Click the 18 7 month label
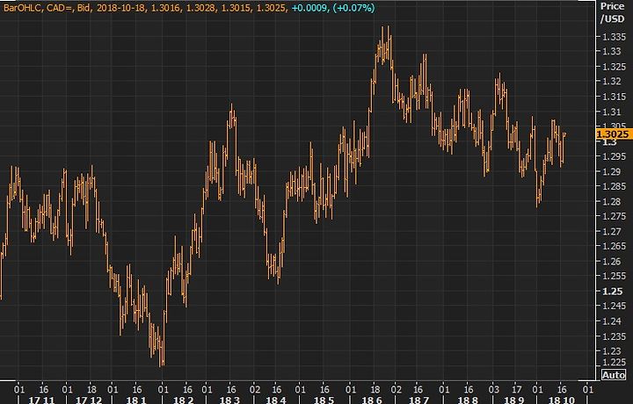This screenshot has height=404, width=633. tap(418, 400)
